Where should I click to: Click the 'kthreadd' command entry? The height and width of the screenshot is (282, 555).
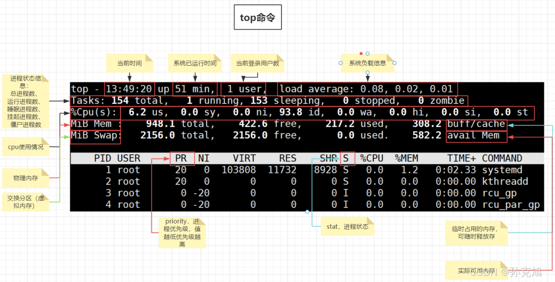tap(505, 181)
